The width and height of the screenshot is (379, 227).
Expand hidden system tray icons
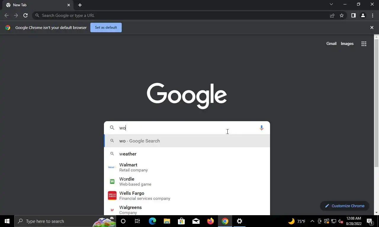(x=312, y=221)
